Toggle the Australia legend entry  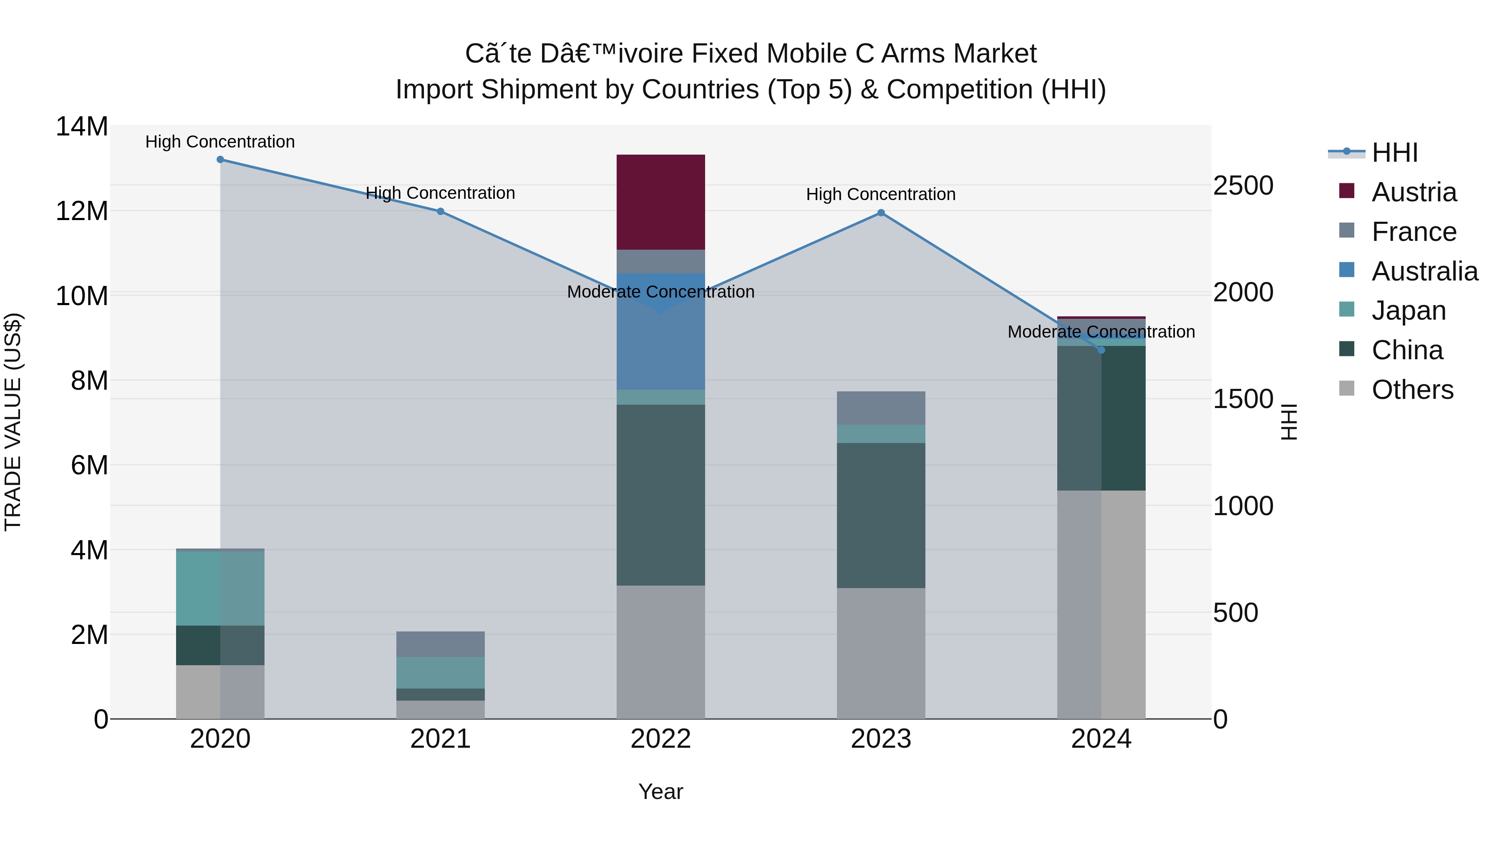pyautogui.click(x=1408, y=271)
